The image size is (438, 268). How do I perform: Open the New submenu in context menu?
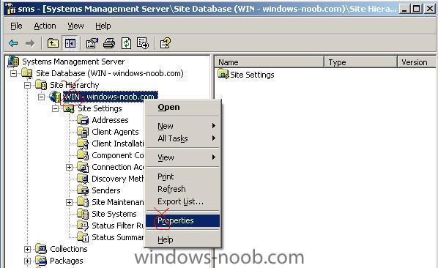tap(182, 126)
